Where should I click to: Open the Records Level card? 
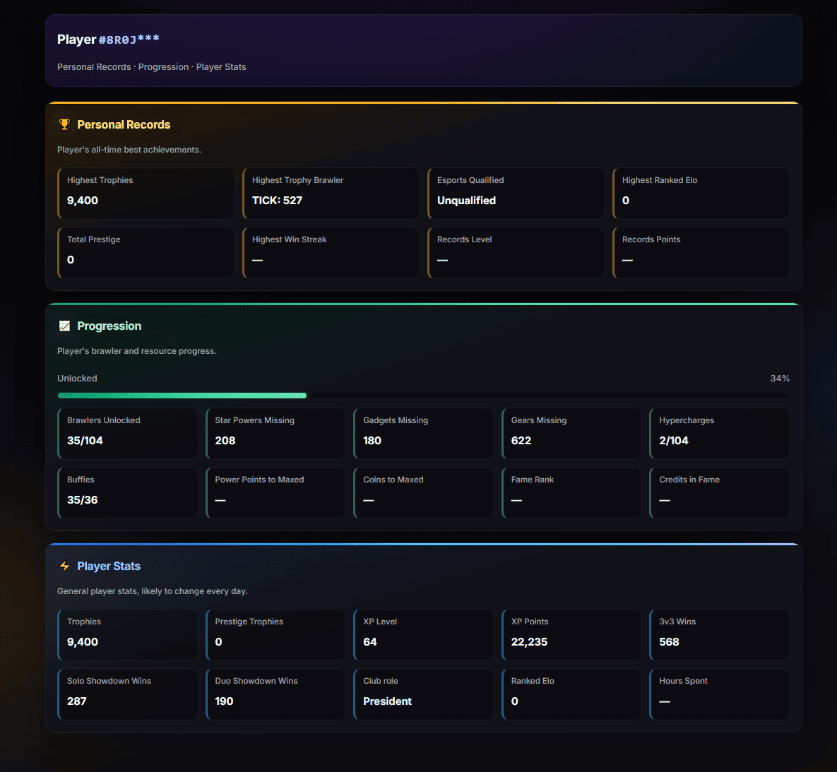pyautogui.click(x=516, y=253)
